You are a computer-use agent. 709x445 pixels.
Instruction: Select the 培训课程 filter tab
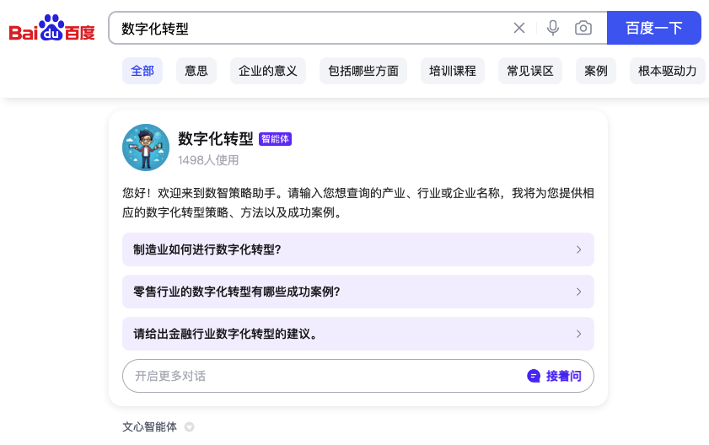tap(453, 71)
